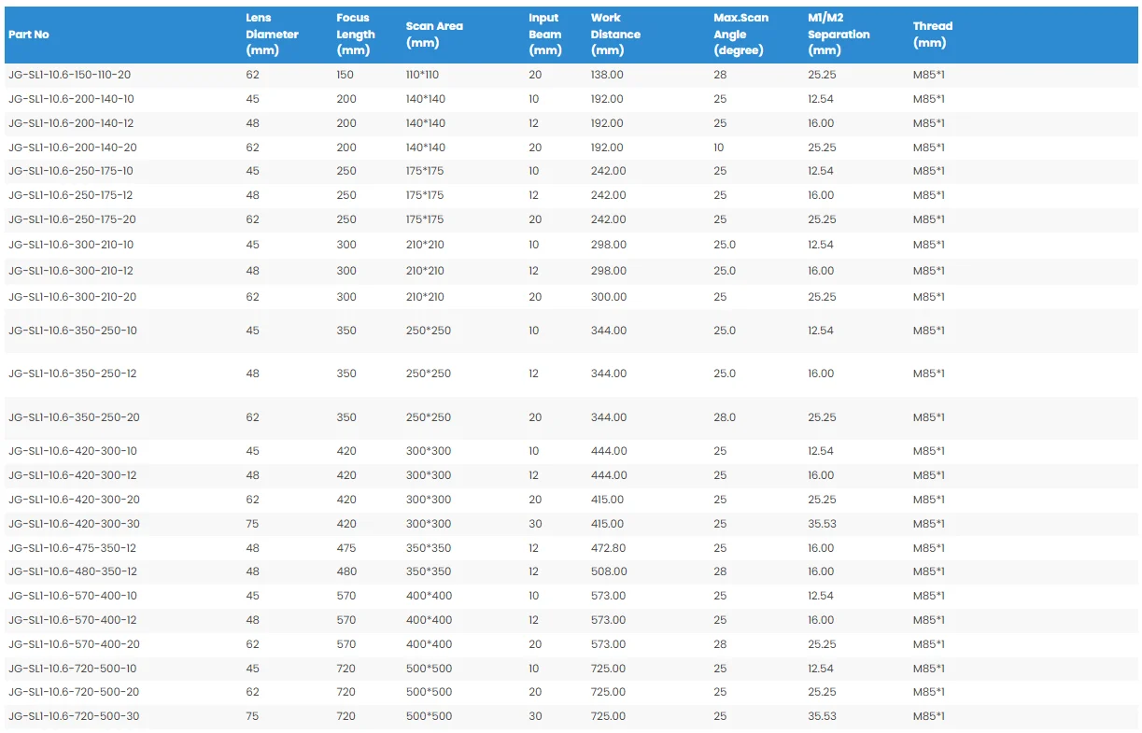Select the Input Beam column header
The height and width of the screenshot is (733, 1142).
point(545,35)
